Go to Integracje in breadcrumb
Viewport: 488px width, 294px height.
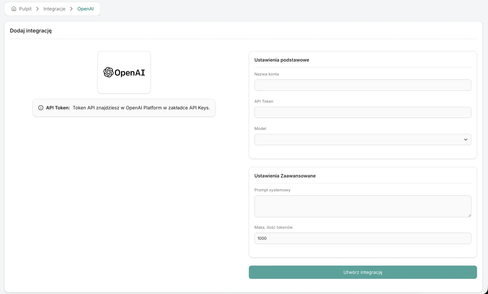(x=54, y=9)
